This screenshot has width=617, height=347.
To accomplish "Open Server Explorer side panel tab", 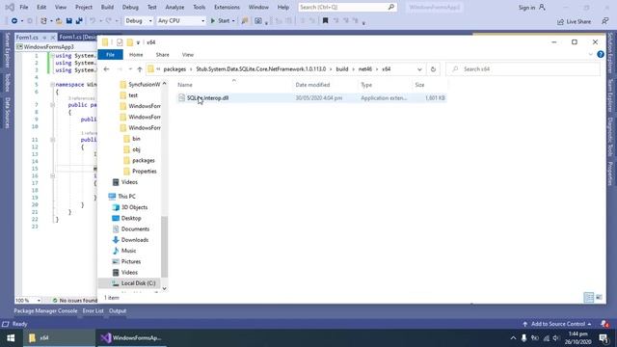I will (x=7, y=50).
